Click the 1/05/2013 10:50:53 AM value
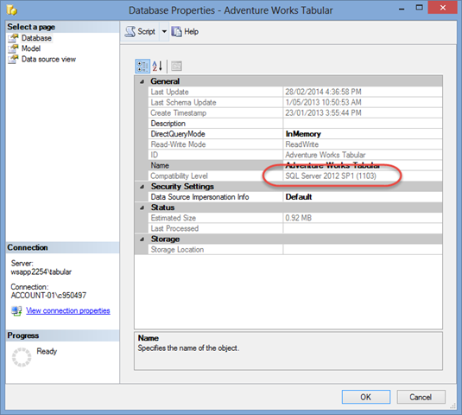Image resolution: width=462 pixels, height=415 pixels. pyautogui.click(x=323, y=102)
